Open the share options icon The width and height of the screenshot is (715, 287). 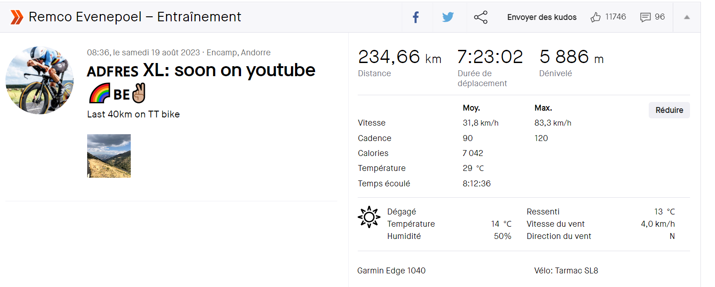481,17
